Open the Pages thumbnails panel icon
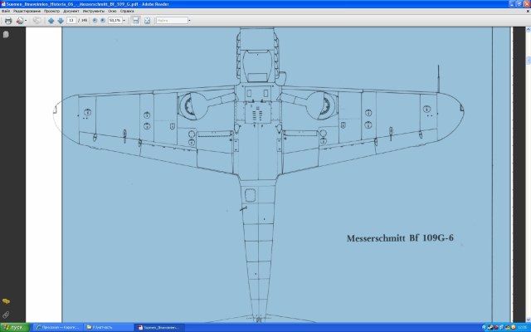Screen dimensions: 531x332 6,35
